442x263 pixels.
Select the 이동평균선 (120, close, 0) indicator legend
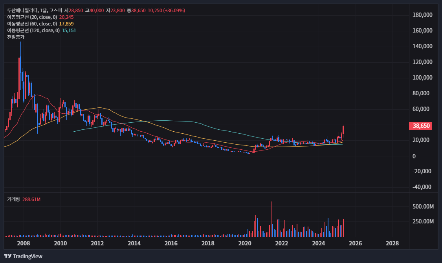point(33,31)
